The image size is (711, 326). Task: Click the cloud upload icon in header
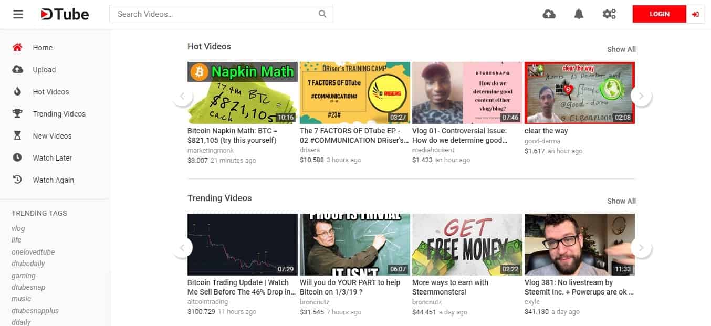[x=549, y=14]
